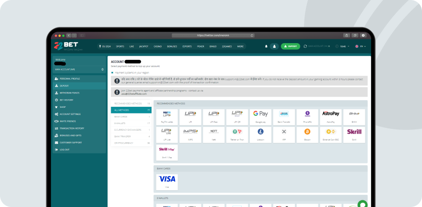Open the POKER section
422x207 pixels.
[200, 46]
